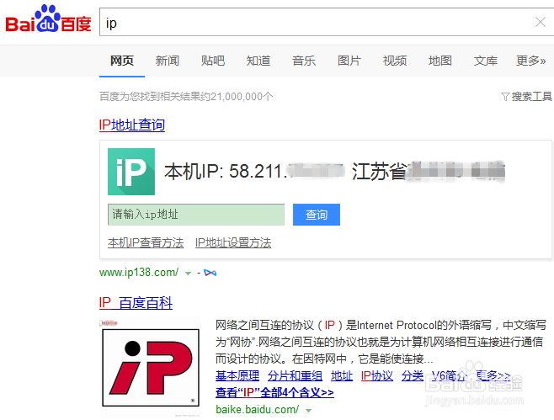Expand the dropdown arrow next to baike.baidu.com
Screen dimensions: 554x420
(308, 411)
